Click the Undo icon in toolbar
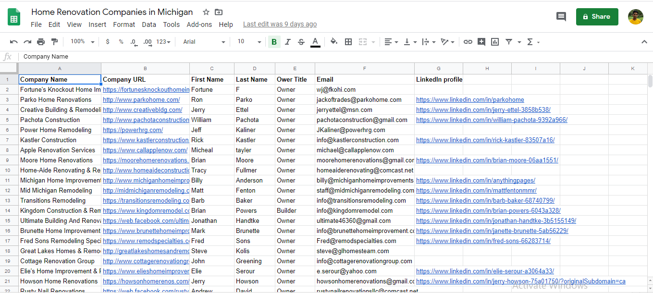This screenshot has height=293, width=653. click(x=14, y=42)
